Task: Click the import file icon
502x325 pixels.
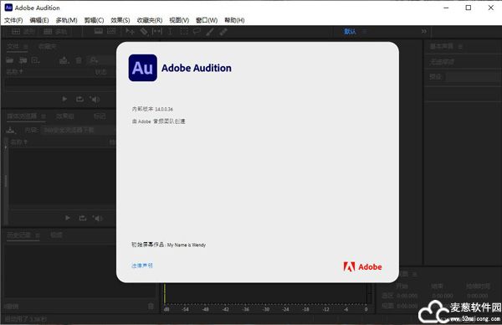Action: 23,60
